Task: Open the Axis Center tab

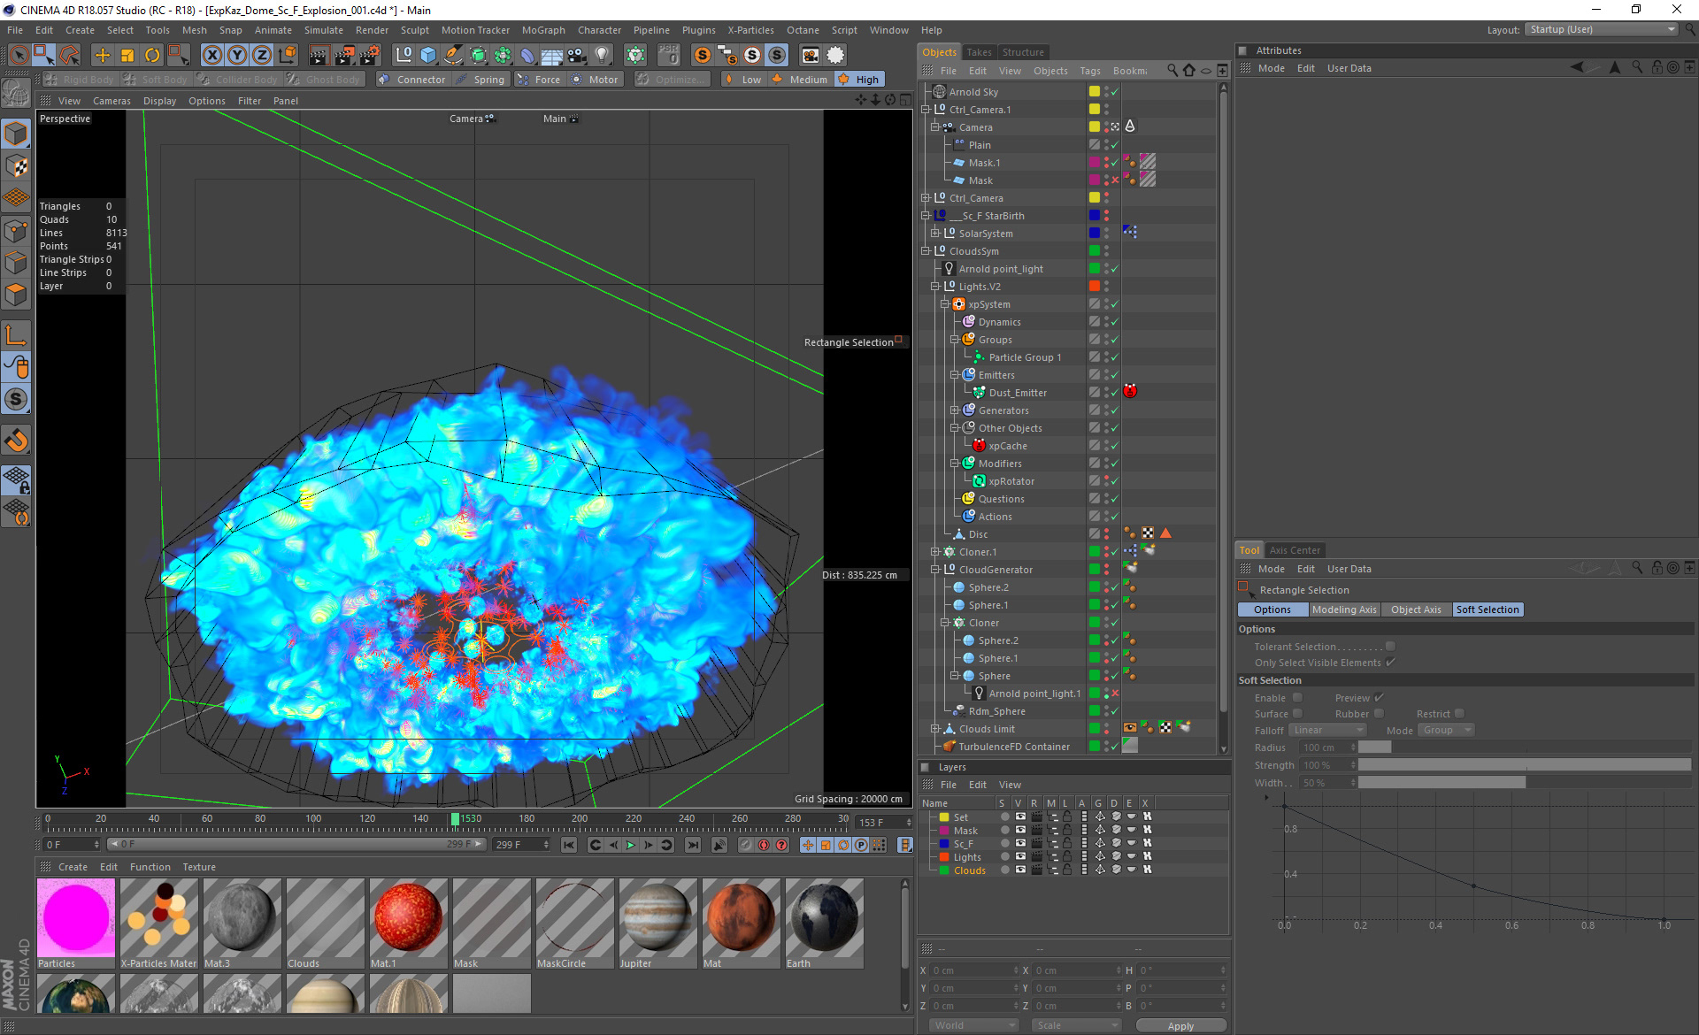Action: (x=1294, y=550)
